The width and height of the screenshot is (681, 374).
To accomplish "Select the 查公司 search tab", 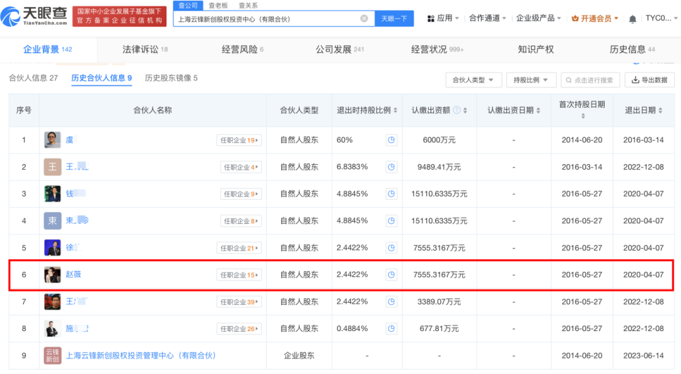I will point(188,5).
